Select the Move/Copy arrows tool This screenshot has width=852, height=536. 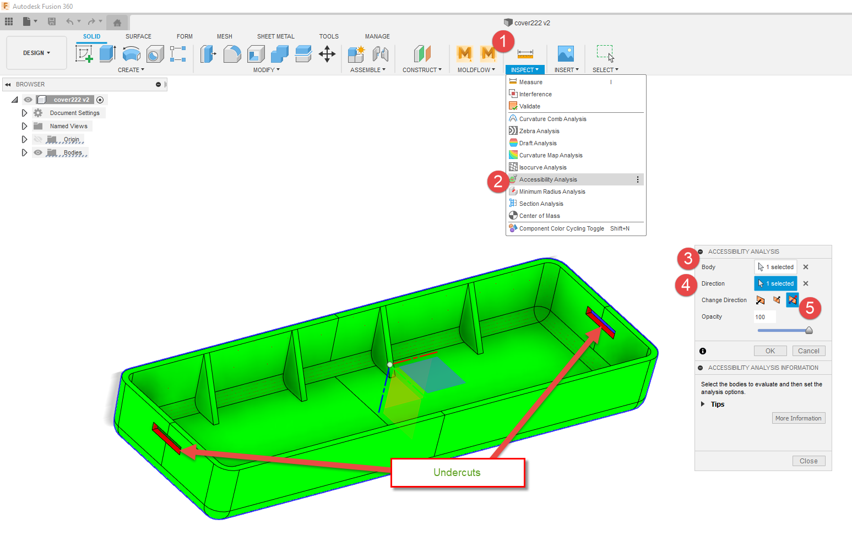(327, 53)
